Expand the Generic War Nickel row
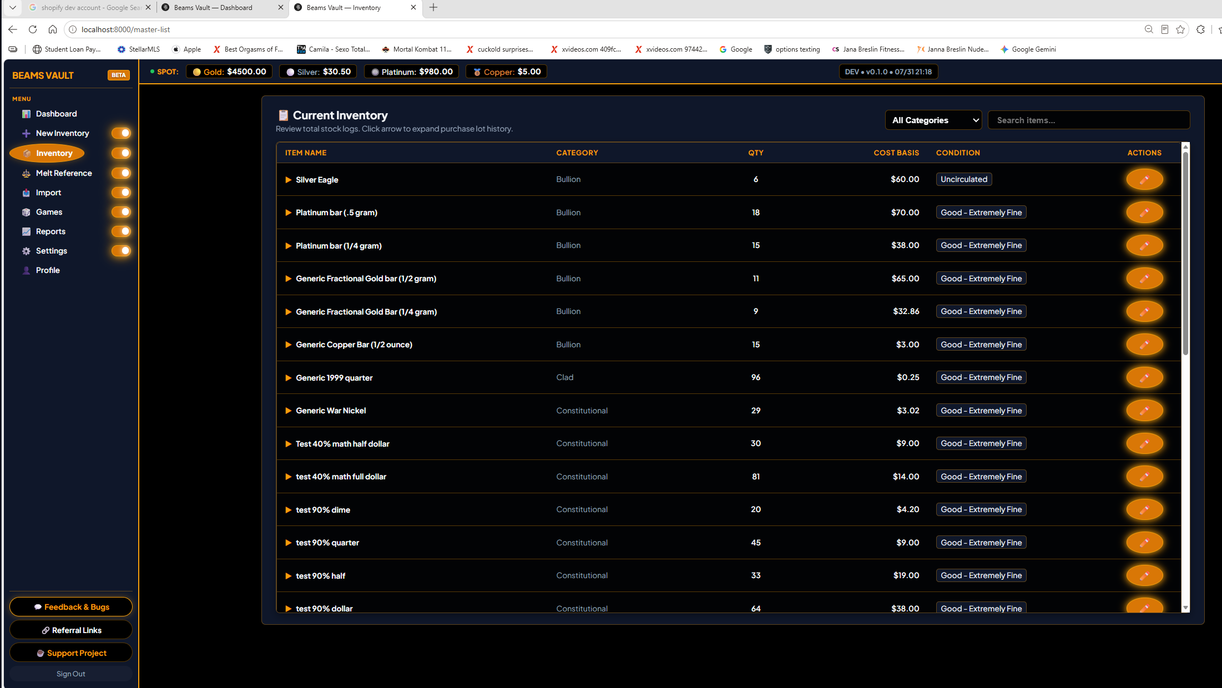 click(x=288, y=411)
